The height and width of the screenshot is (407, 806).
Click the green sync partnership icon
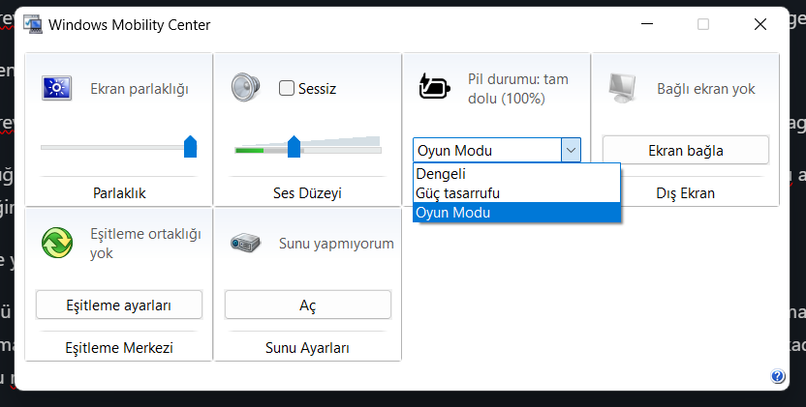57,243
